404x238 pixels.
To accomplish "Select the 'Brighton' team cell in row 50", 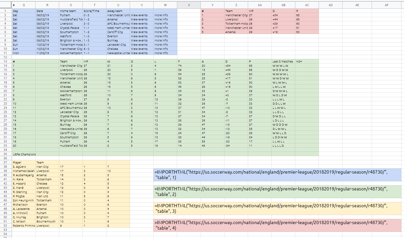I will pos(47,217).
